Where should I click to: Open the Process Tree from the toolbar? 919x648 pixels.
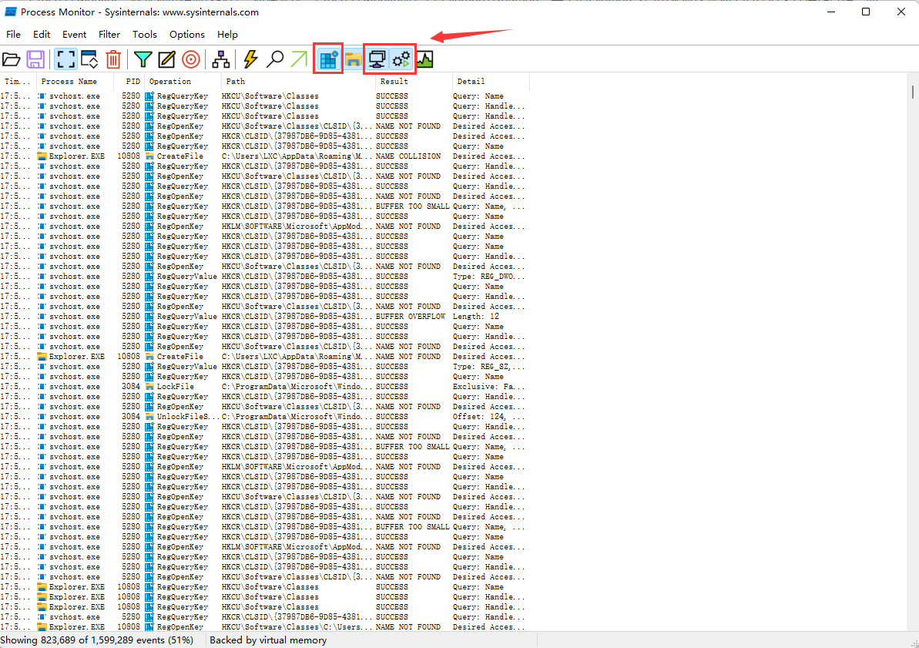221,59
